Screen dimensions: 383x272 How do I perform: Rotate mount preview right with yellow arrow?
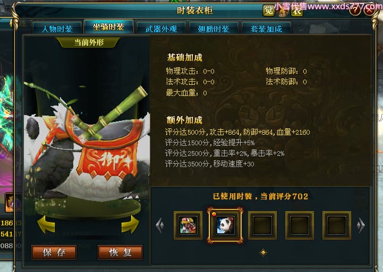(x=131, y=224)
